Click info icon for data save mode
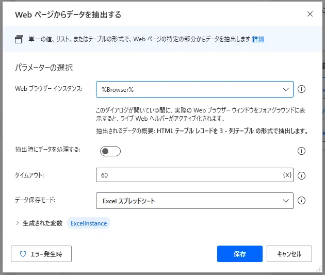The image size is (325, 275). point(301,200)
